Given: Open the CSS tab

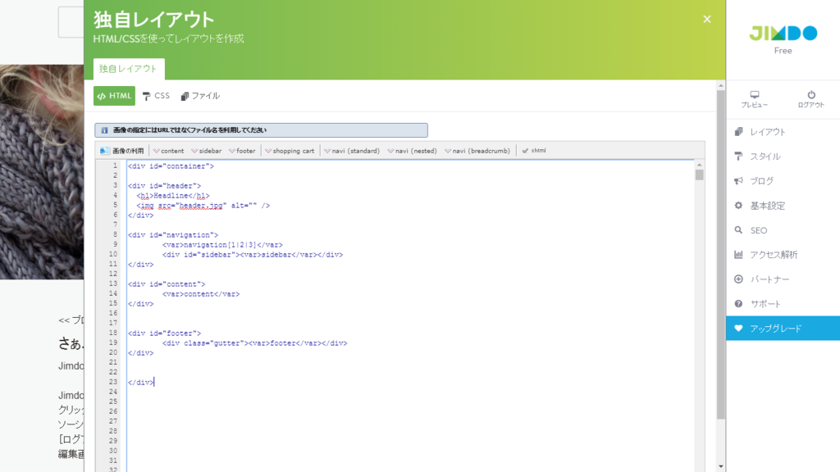Looking at the screenshot, I should (x=156, y=96).
